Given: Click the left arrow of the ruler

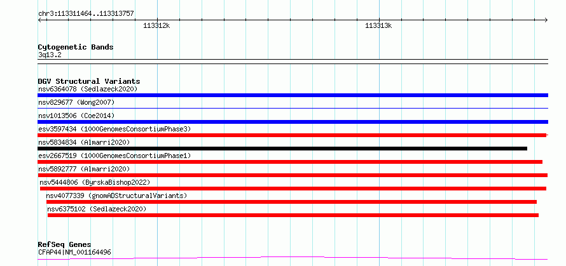Looking at the screenshot, I should [x=40, y=20].
